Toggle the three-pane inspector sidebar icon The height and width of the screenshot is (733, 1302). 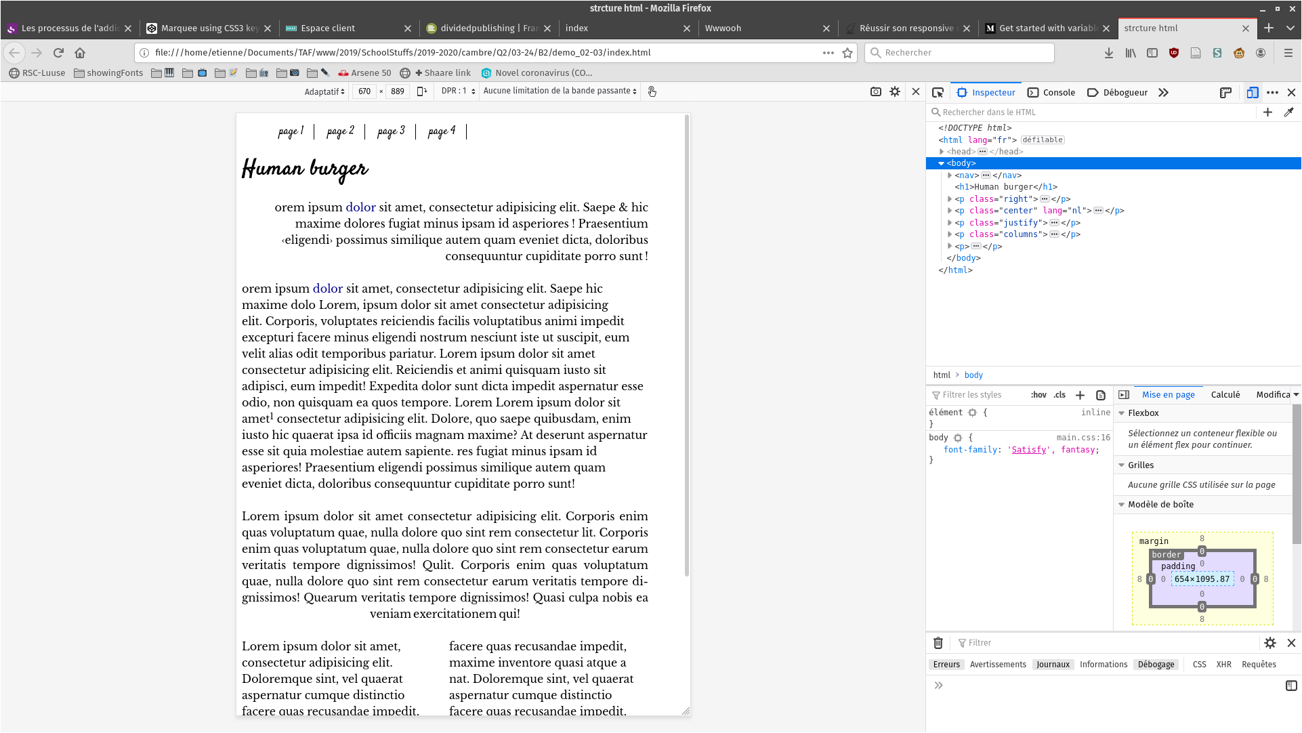pyautogui.click(x=1124, y=395)
